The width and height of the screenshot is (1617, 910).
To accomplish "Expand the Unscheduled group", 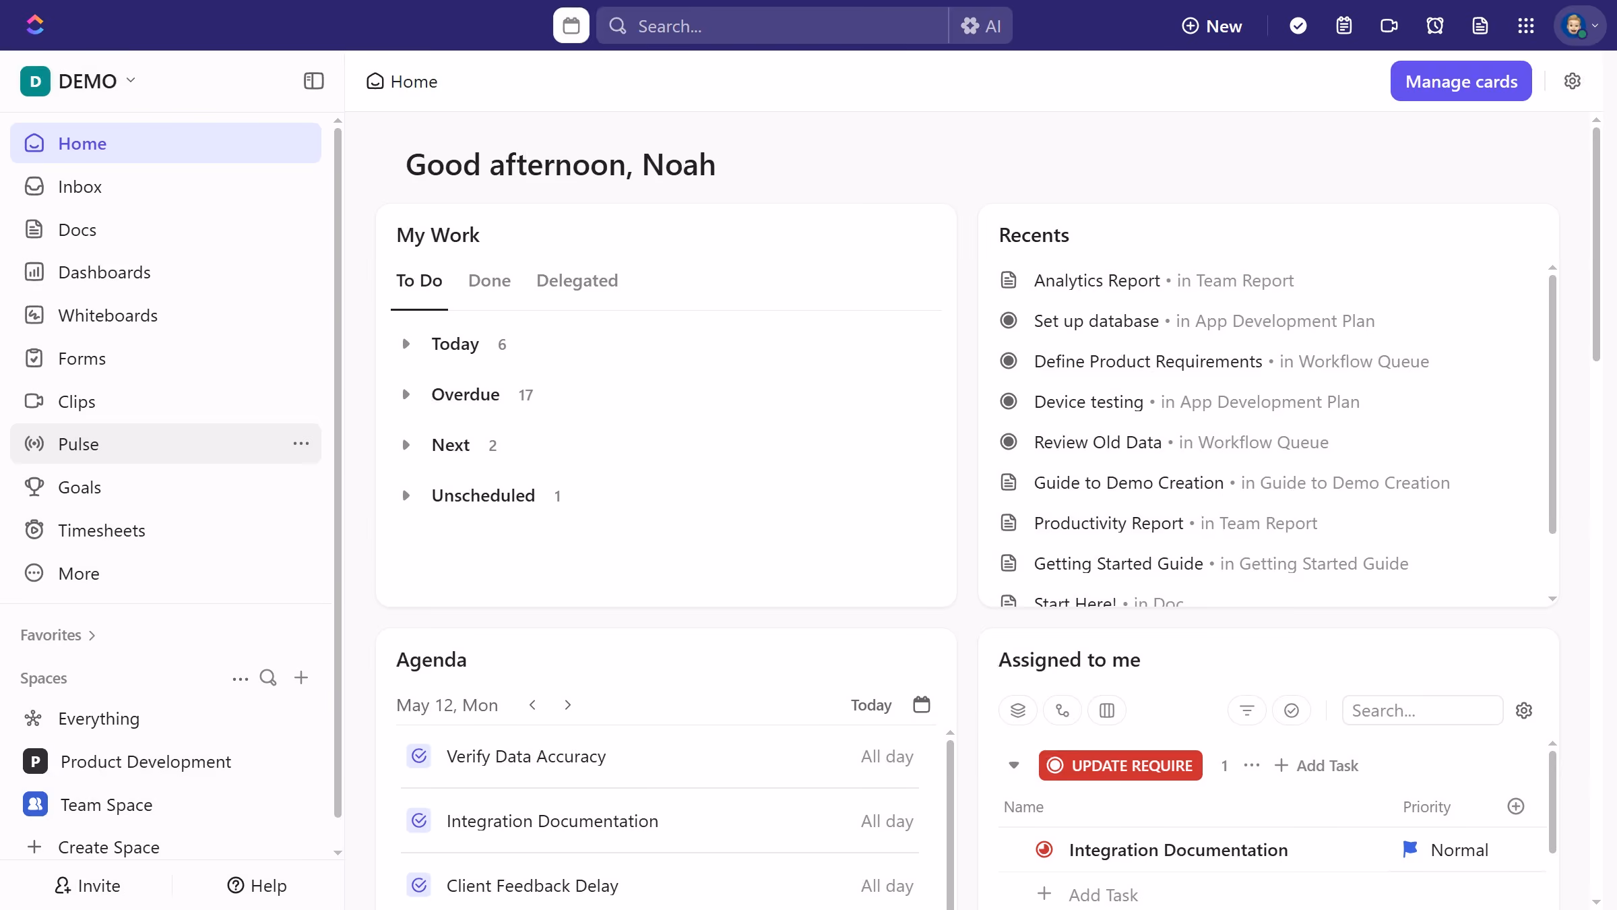I will pyautogui.click(x=406, y=495).
